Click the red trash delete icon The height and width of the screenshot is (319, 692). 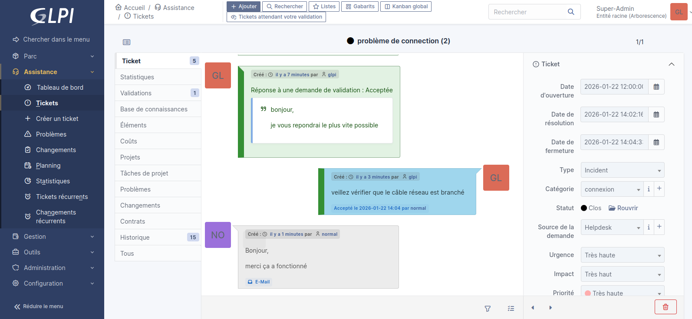click(665, 307)
